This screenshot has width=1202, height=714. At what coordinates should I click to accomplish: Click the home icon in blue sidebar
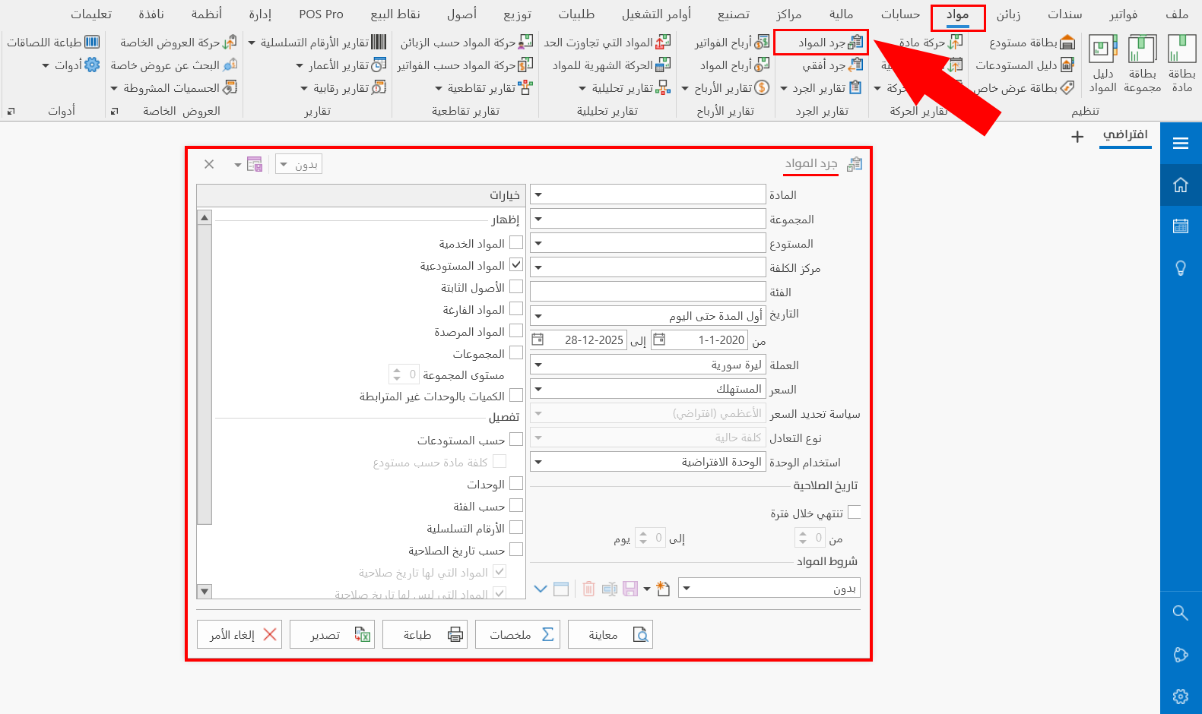pyautogui.click(x=1181, y=185)
